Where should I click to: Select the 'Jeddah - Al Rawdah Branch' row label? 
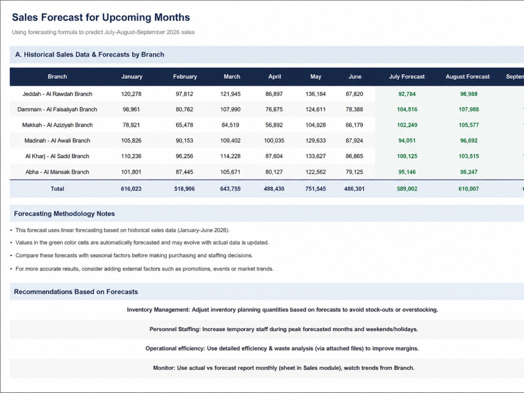pyautogui.click(x=57, y=94)
